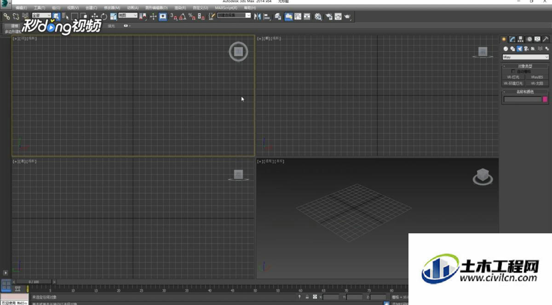
Task: Switch to the 建模 ribbon tab
Action: 15,26
